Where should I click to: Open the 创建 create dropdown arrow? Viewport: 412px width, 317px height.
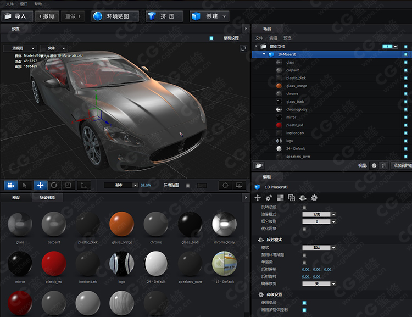[224, 16]
